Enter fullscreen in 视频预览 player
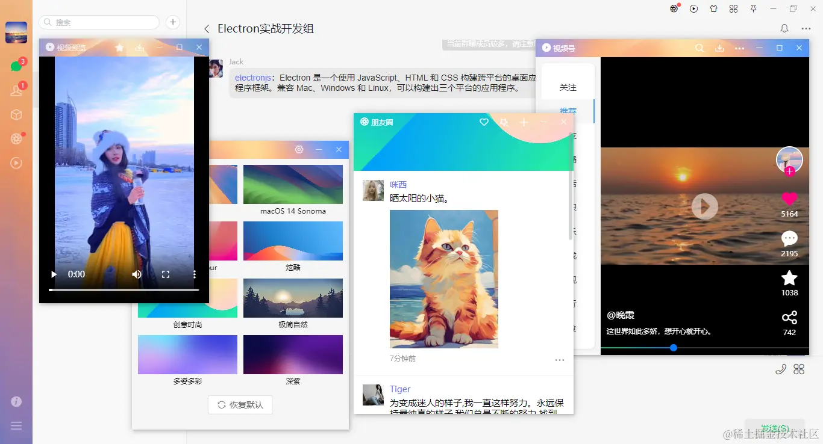This screenshot has height=444, width=823. click(166, 274)
